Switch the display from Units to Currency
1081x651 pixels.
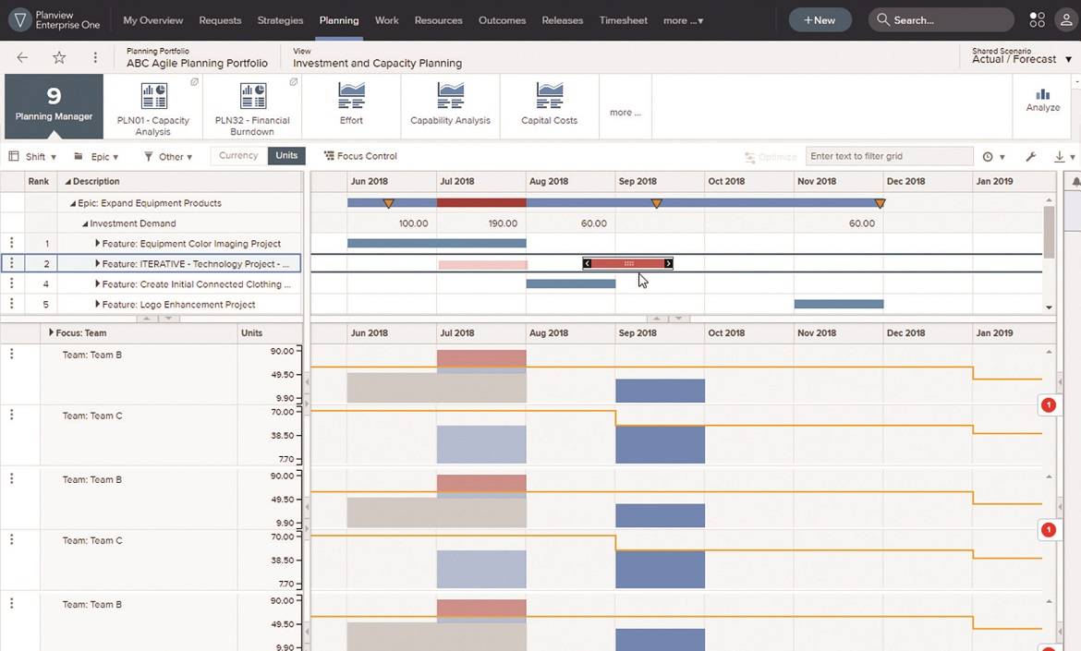(x=238, y=156)
